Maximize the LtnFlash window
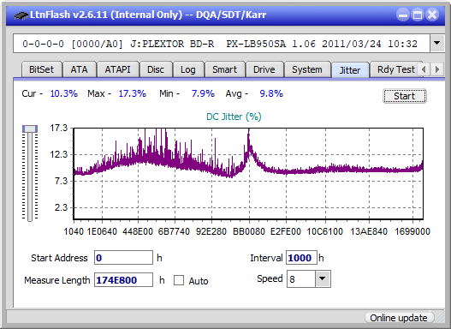 [x=418, y=15]
